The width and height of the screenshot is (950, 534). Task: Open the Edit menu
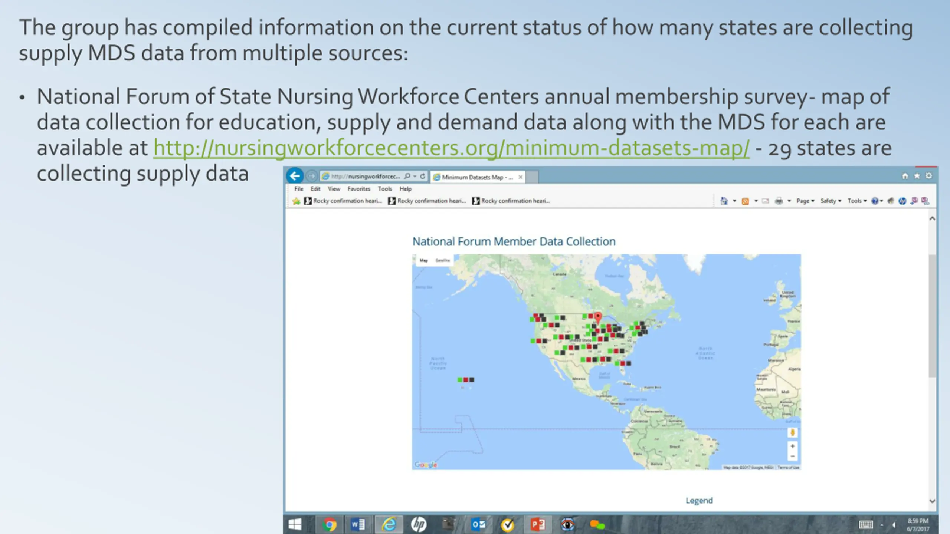(x=315, y=189)
